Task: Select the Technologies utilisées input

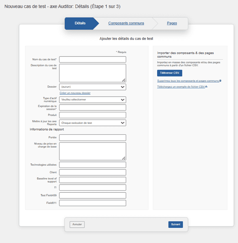Action: (92, 165)
